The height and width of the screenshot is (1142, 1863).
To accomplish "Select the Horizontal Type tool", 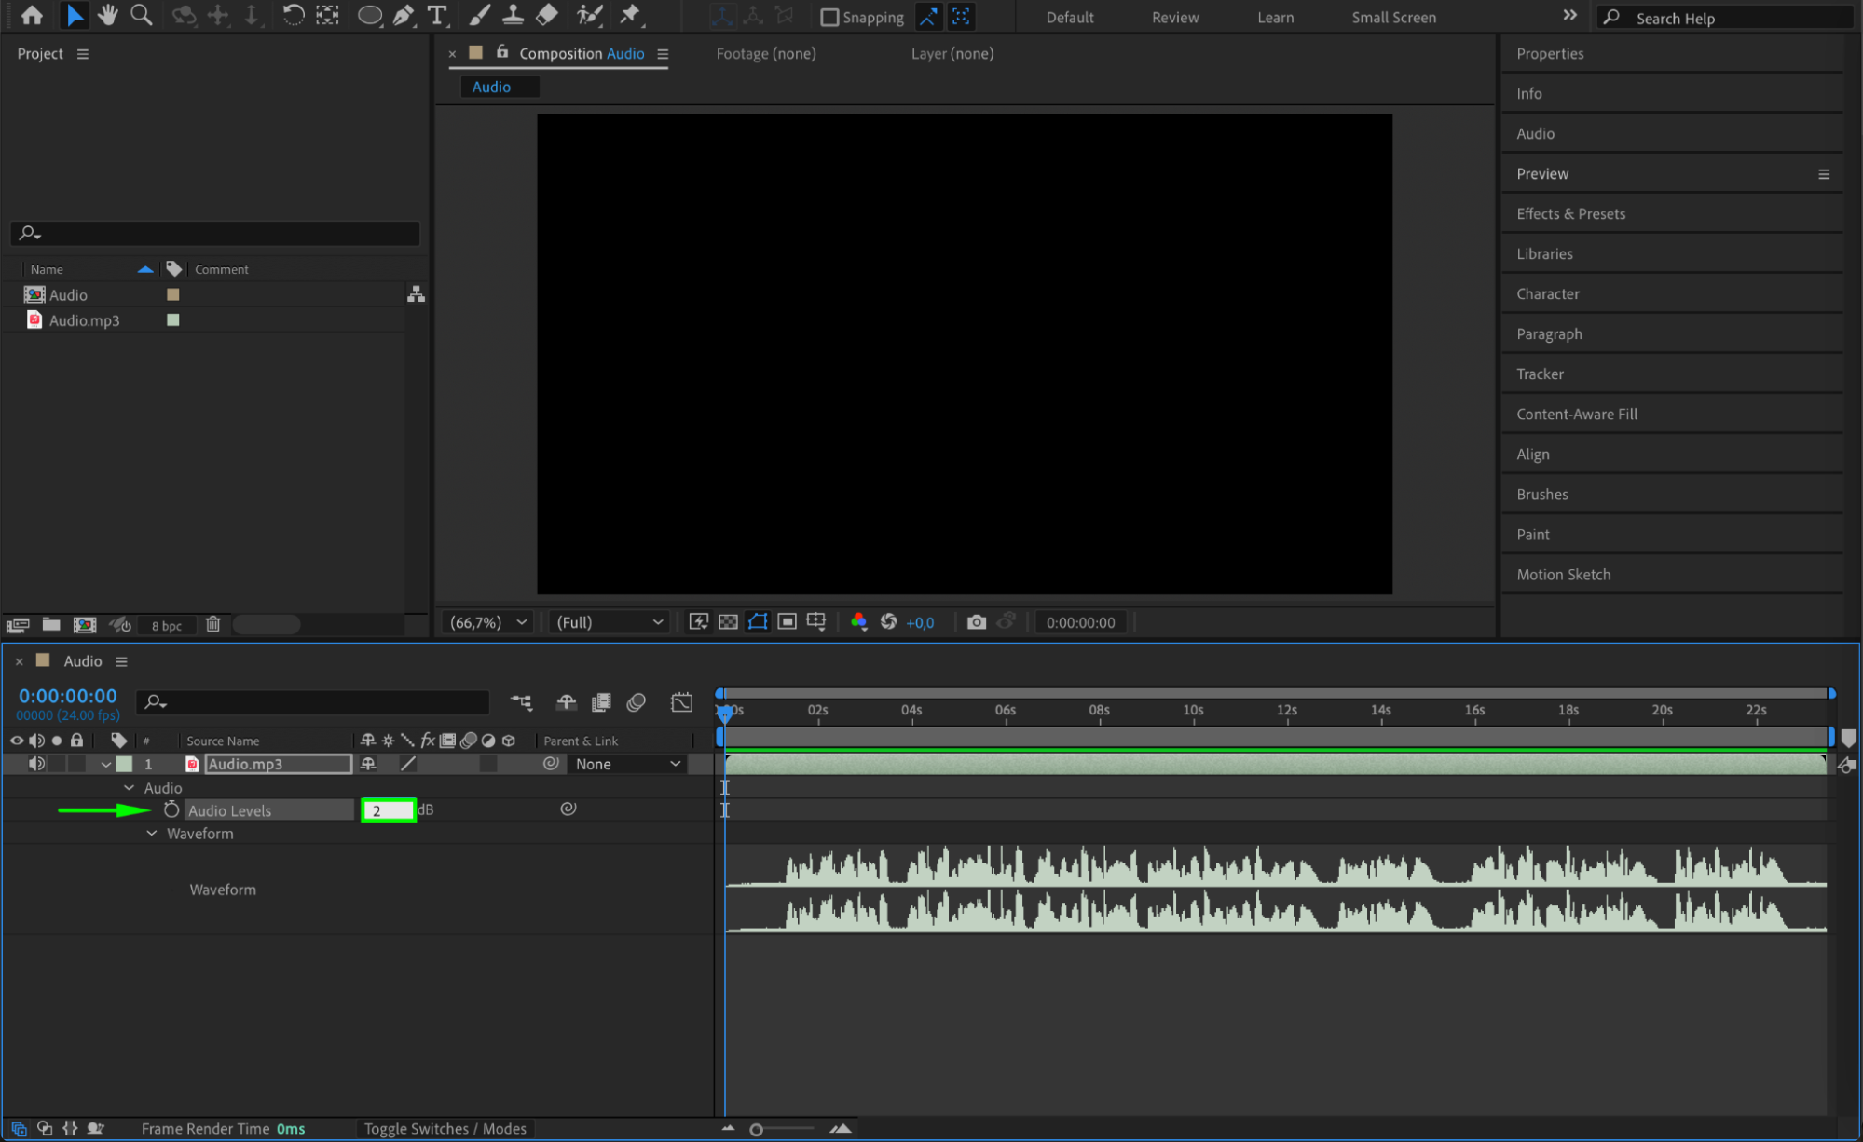I will (436, 15).
